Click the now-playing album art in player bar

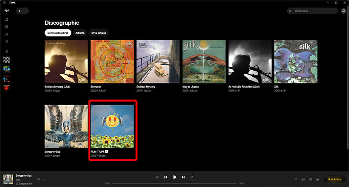tap(8, 179)
